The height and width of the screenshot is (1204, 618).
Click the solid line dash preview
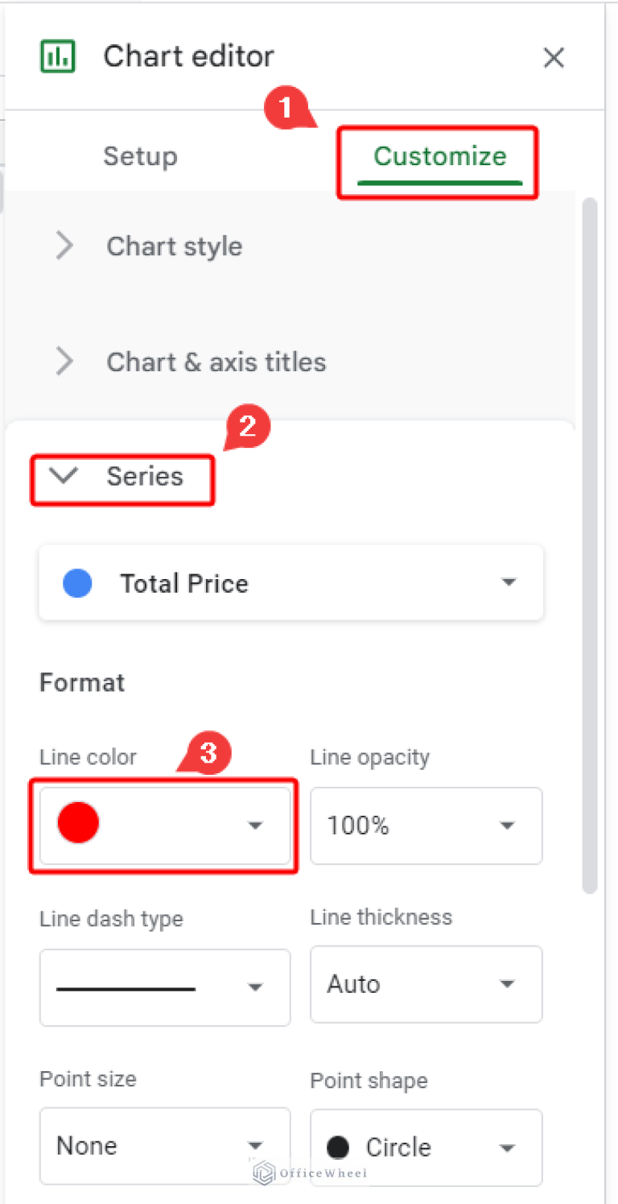[x=126, y=988]
